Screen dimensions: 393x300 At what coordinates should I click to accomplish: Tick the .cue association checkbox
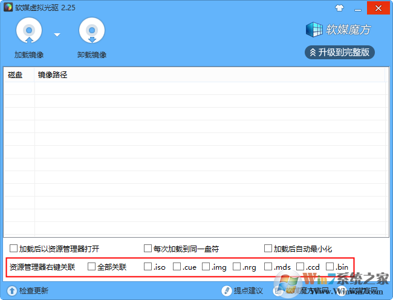(x=177, y=266)
